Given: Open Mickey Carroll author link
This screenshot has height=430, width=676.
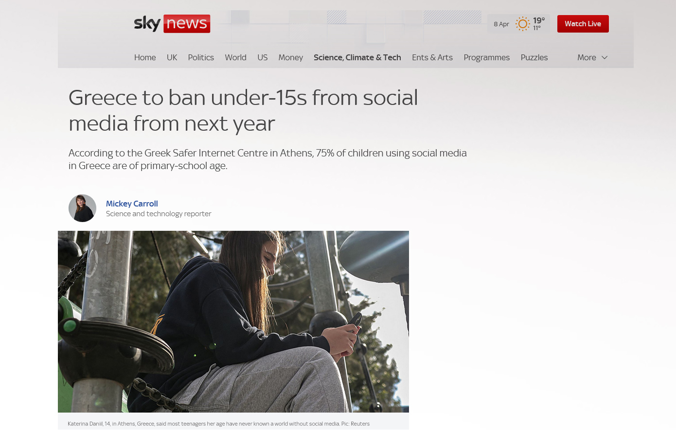Looking at the screenshot, I should pos(132,204).
